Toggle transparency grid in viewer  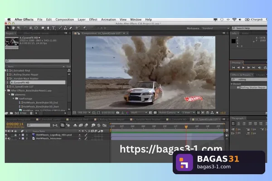click(x=155, y=113)
